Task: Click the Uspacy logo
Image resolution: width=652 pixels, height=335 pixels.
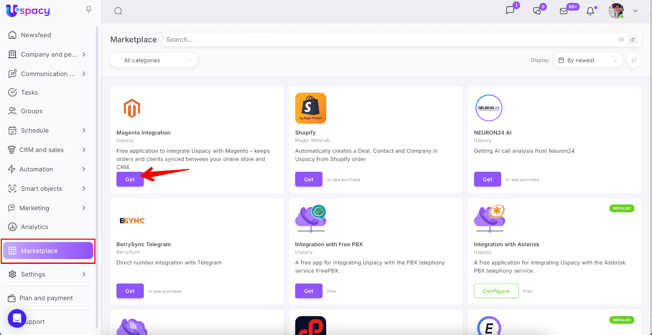Action: click(28, 11)
